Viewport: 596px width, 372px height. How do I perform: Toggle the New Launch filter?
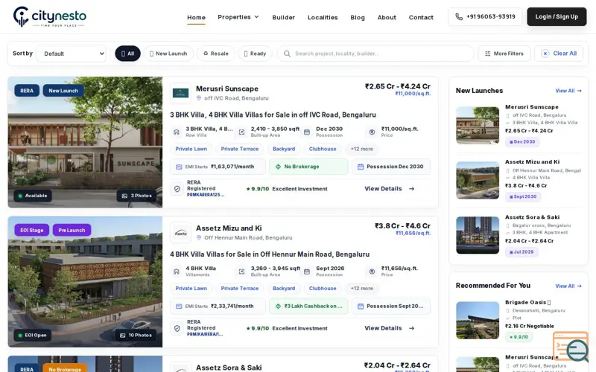pyautogui.click(x=168, y=54)
